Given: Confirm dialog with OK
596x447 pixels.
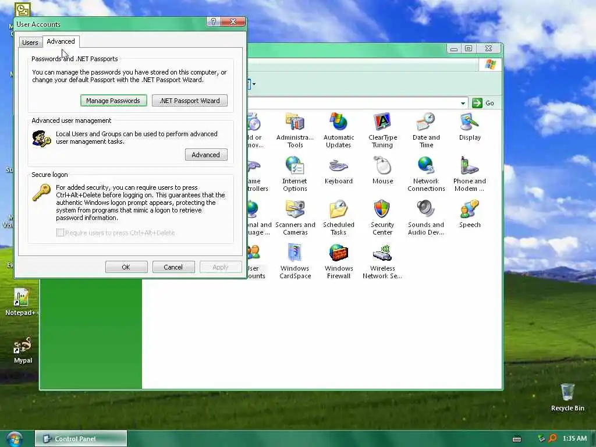Looking at the screenshot, I should (x=126, y=267).
